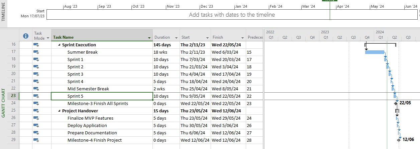Click task mode icon for Deploy Application row
The image size is (420, 149).
pyautogui.click(x=36, y=125)
